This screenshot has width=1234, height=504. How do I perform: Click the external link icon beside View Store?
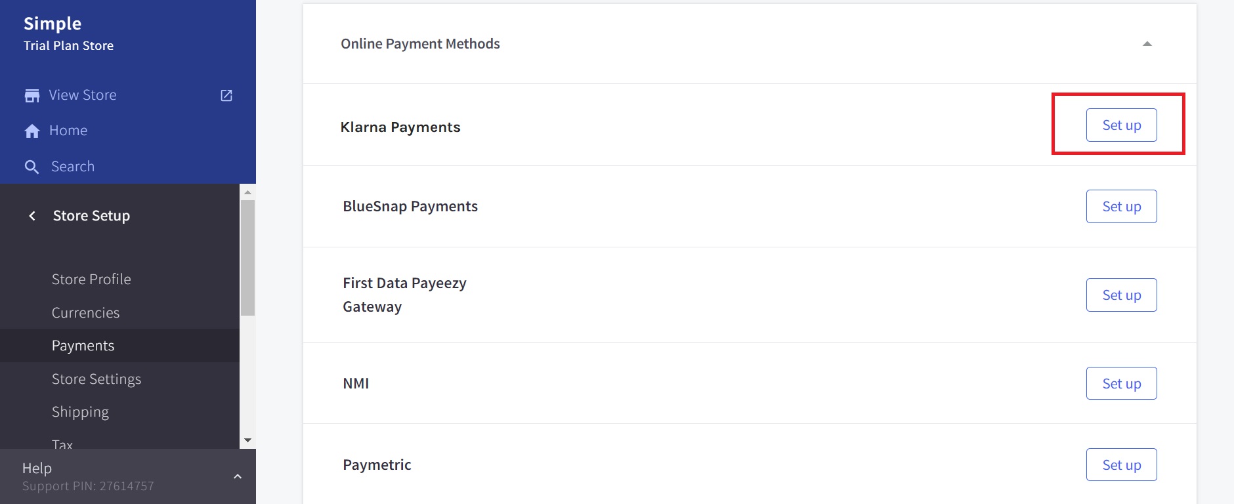[x=226, y=96]
